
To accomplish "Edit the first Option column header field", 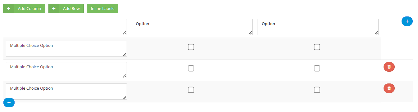I will pos(192,27).
